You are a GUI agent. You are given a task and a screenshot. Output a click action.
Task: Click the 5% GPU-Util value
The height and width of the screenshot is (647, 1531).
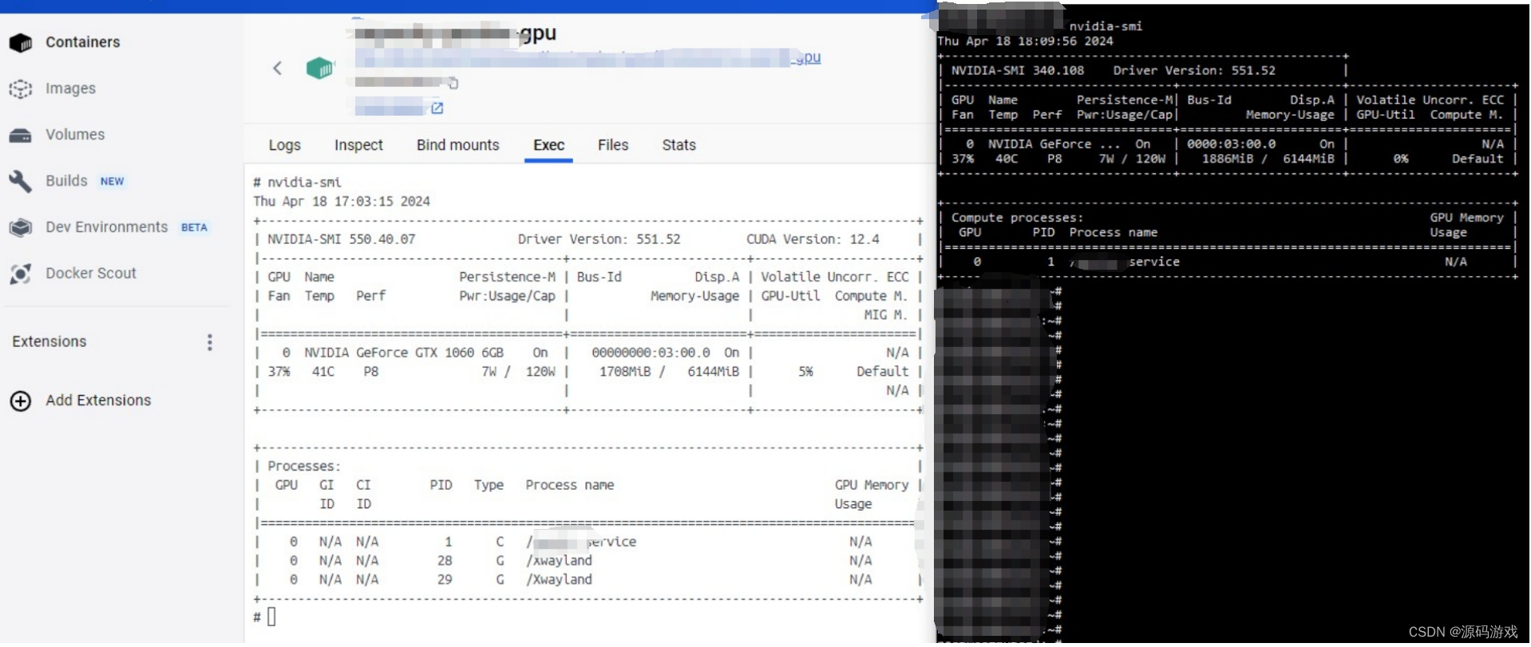pyautogui.click(x=805, y=372)
